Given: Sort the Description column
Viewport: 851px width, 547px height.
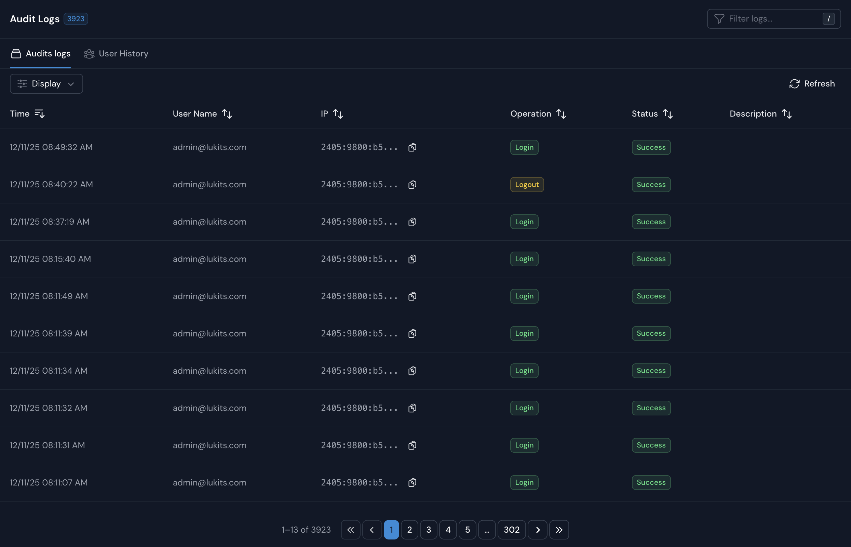Looking at the screenshot, I should click(787, 114).
